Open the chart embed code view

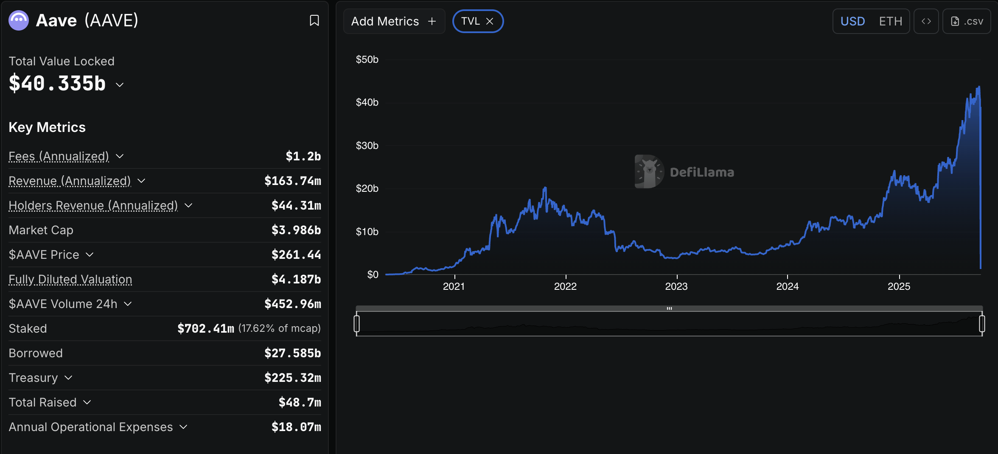coord(926,21)
